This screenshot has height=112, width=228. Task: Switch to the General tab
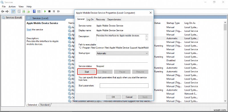[x=81, y=19]
